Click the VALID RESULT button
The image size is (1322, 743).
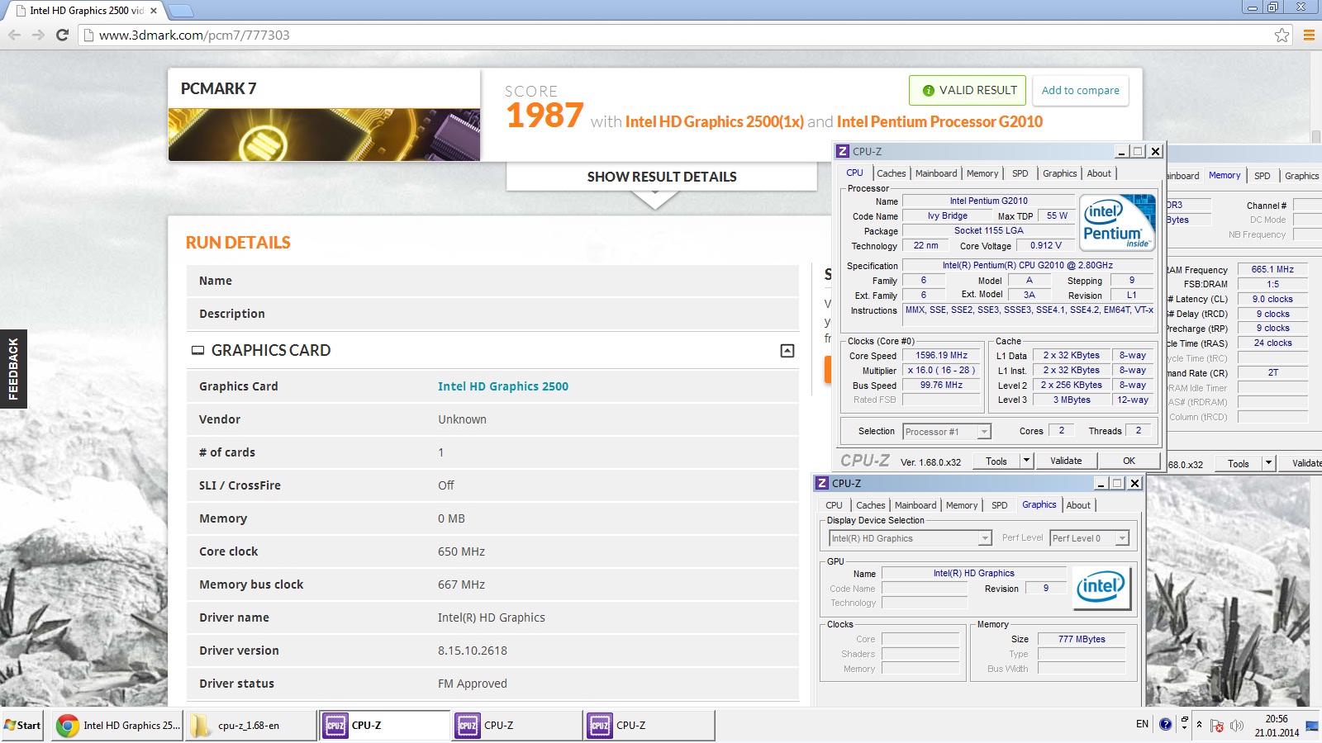click(968, 91)
